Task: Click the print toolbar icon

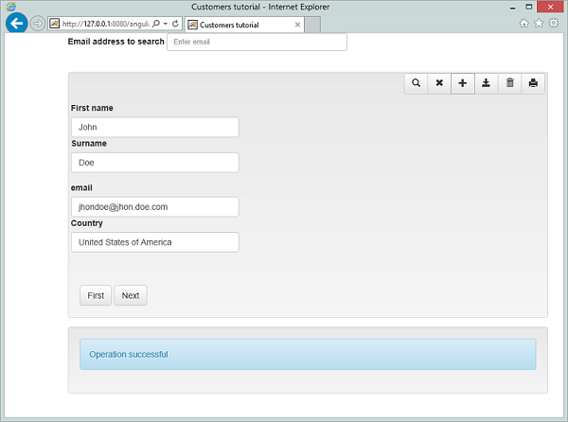Action: 533,83
